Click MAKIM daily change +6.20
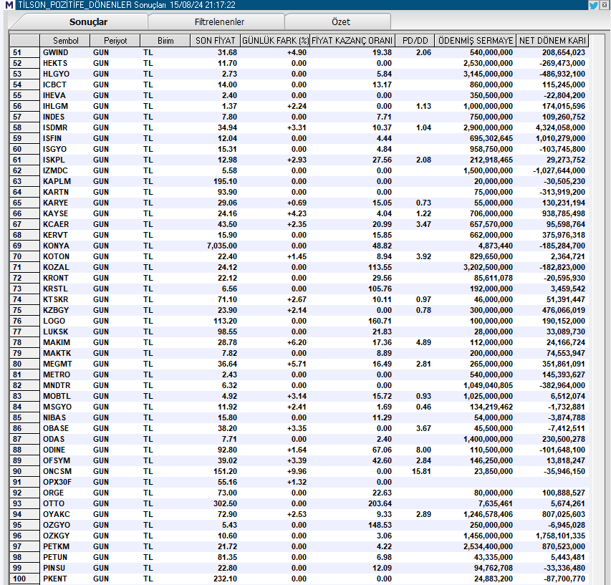Viewport: 611px width, 585px height. tap(297, 342)
